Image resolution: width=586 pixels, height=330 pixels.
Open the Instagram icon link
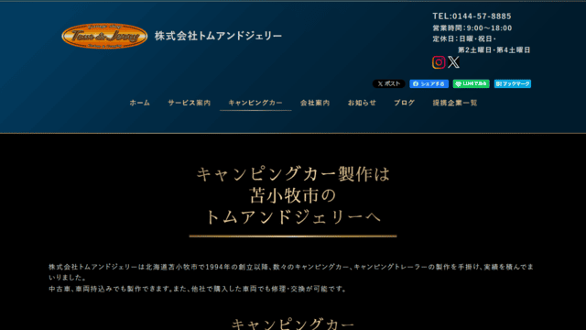click(439, 62)
